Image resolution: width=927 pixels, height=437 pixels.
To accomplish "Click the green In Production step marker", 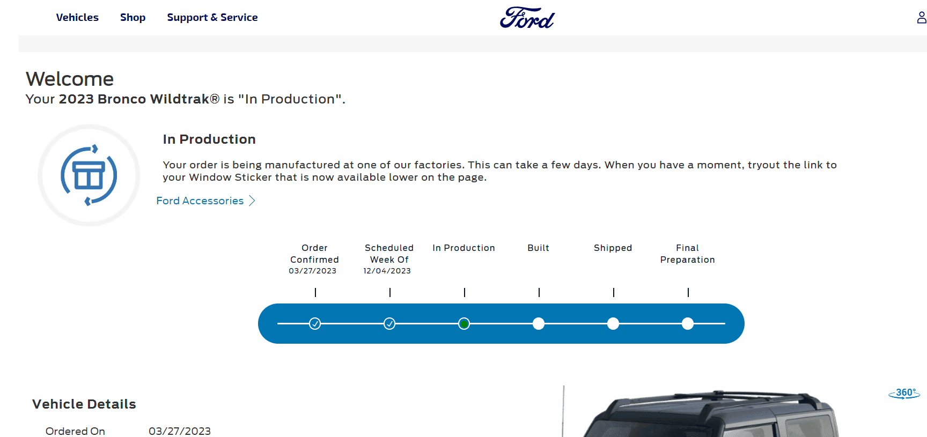I will pyautogui.click(x=464, y=324).
